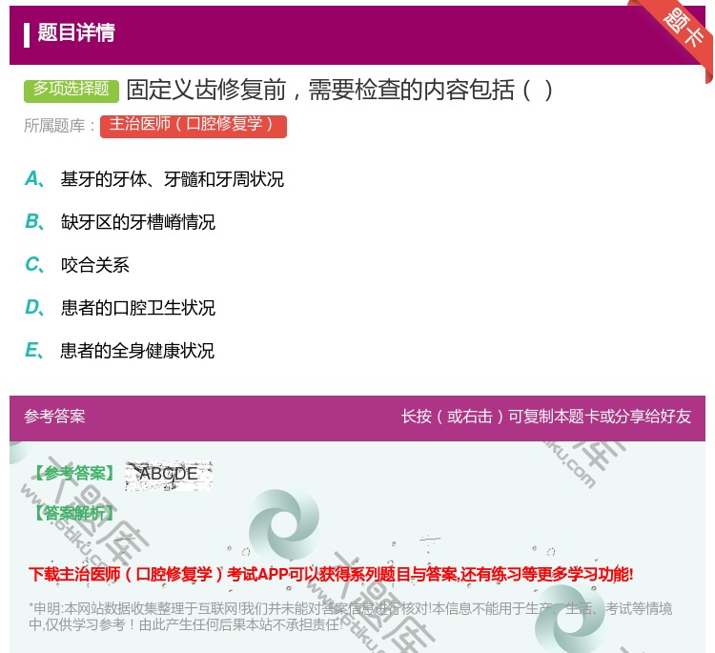The image size is (715, 653).
Task: Click the 【答案解析】 green label
Action: click(74, 513)
